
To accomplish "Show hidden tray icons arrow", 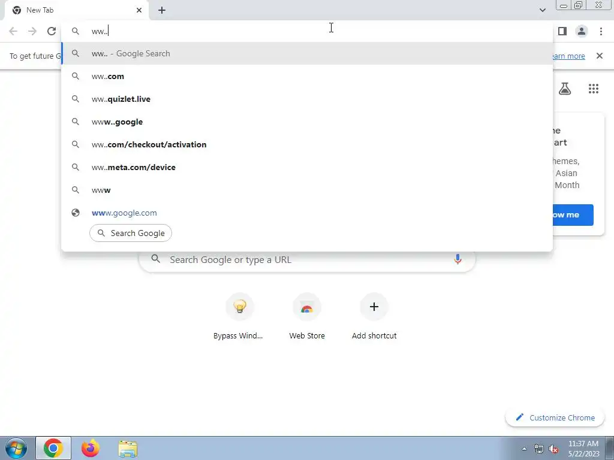I will [x=524, y=449].
